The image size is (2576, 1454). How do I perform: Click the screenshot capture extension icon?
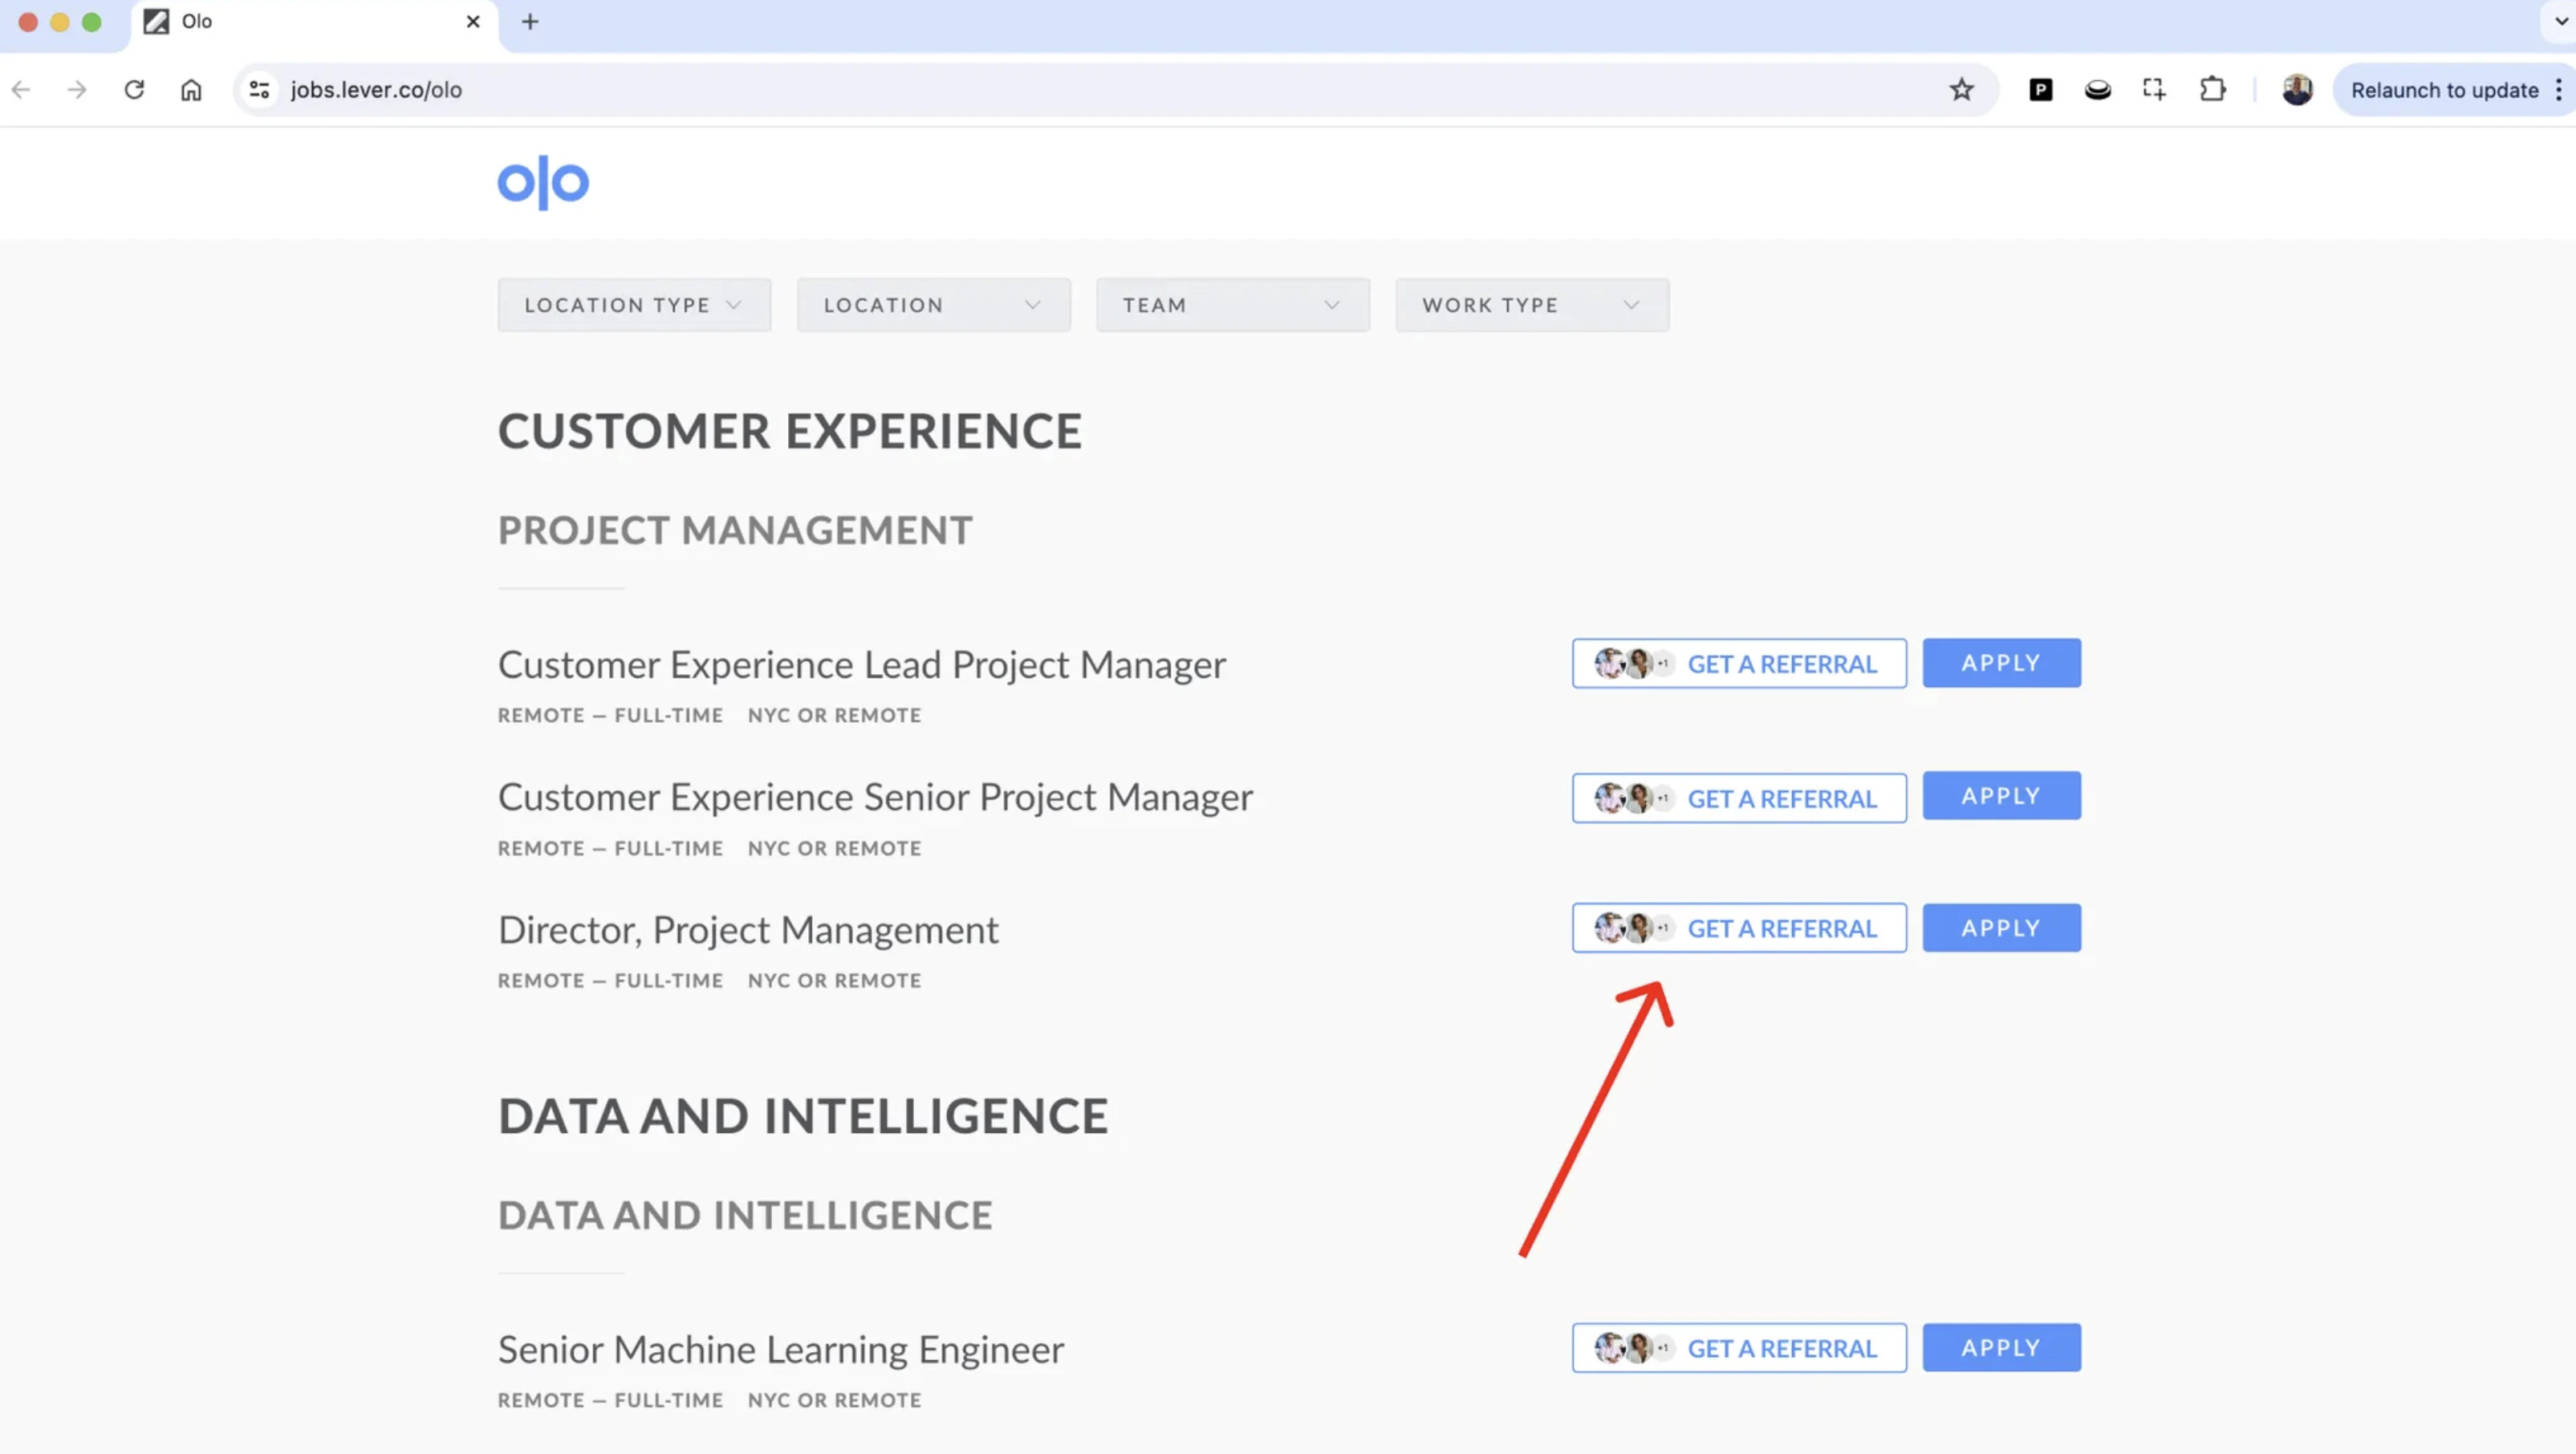click(x=2154, y=90)
